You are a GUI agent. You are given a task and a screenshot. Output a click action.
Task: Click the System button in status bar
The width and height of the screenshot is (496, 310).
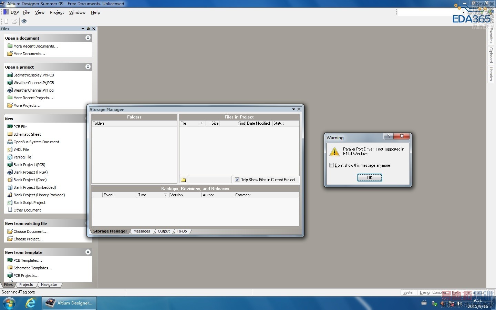pyautogui.click(x=409, y=292)
